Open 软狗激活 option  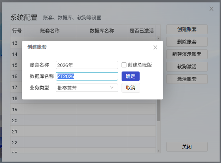pos(187,67)
